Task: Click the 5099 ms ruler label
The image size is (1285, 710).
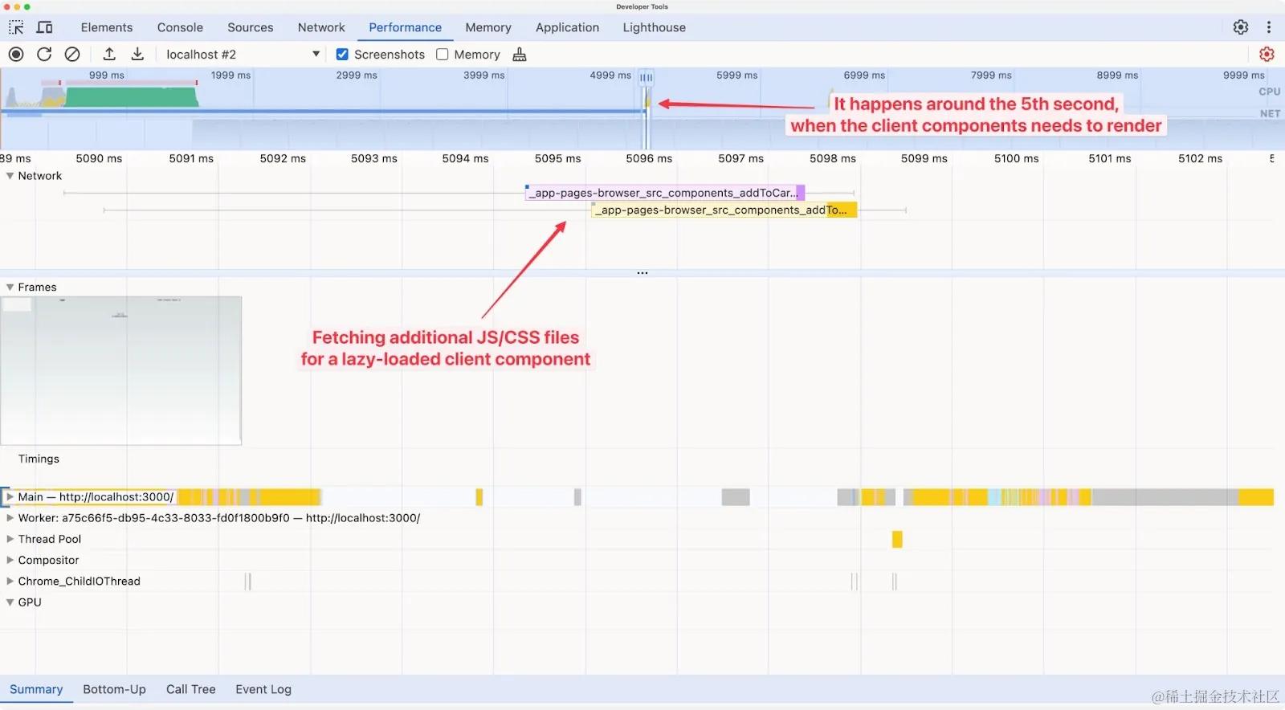Action: click(x=924, y=158)
